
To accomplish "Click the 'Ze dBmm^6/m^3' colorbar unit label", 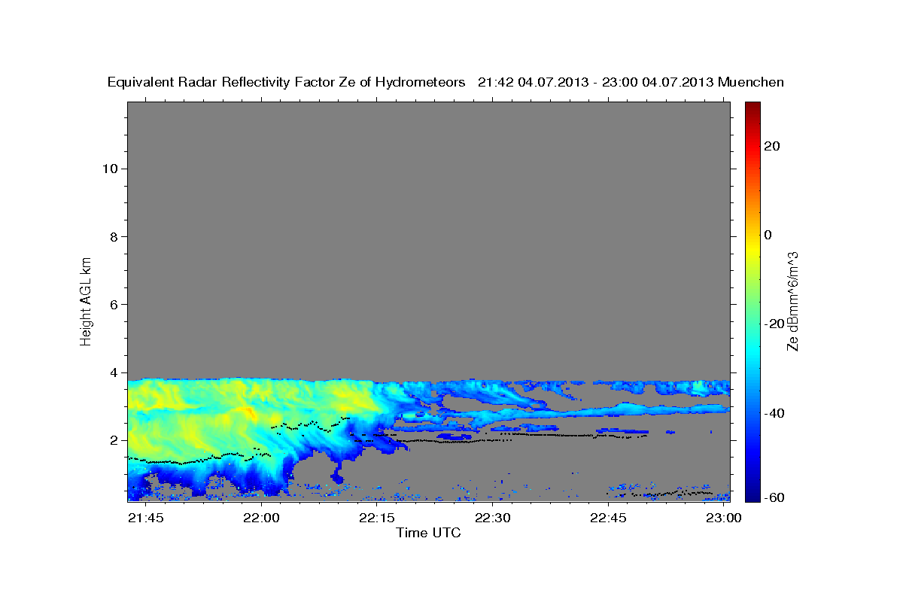I will (x=792, y=301).
